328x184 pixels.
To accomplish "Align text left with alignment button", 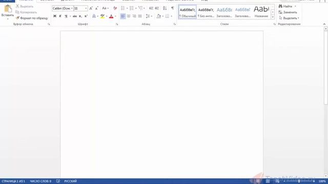I will coord(123,16).
